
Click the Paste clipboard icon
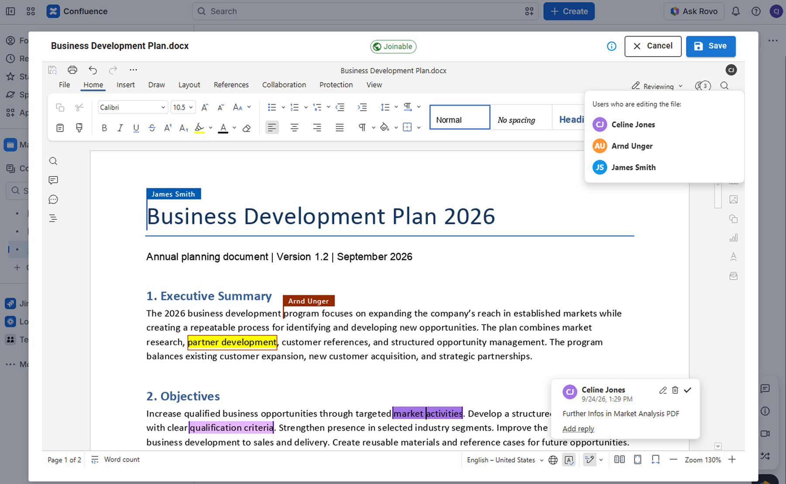coord(60,128)
